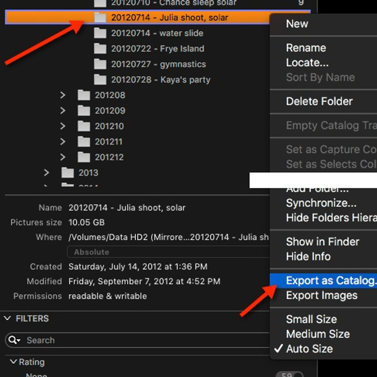
Task: Click the folder icon next to 201212
Action: 84,157
